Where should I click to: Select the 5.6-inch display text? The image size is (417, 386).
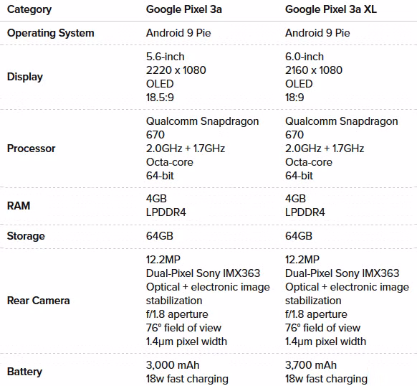click(x=165, y=57)
